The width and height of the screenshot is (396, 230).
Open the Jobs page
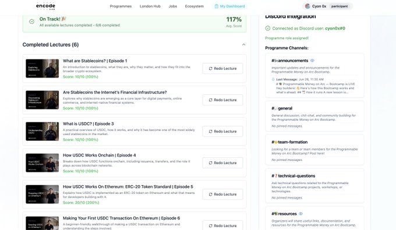pos(173,6)
